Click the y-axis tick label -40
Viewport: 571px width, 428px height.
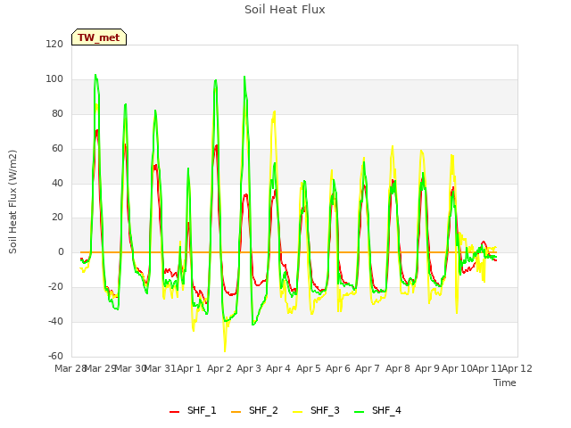click(x=56, y=321)
